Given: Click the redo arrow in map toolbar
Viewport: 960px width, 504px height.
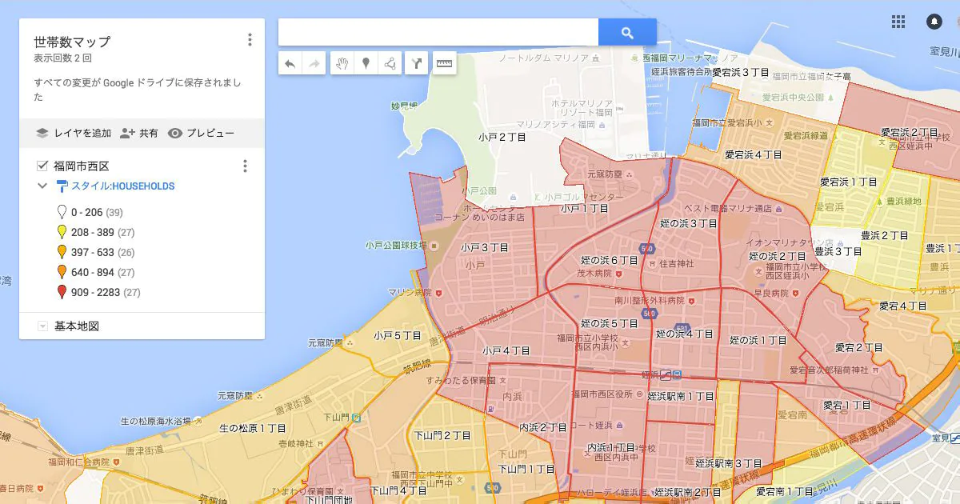Looking at the screenshot, I should point(314,63).
